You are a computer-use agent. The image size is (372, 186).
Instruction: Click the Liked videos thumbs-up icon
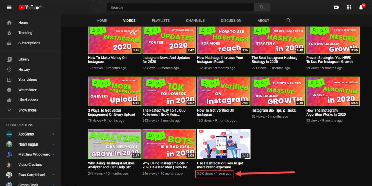9,100
